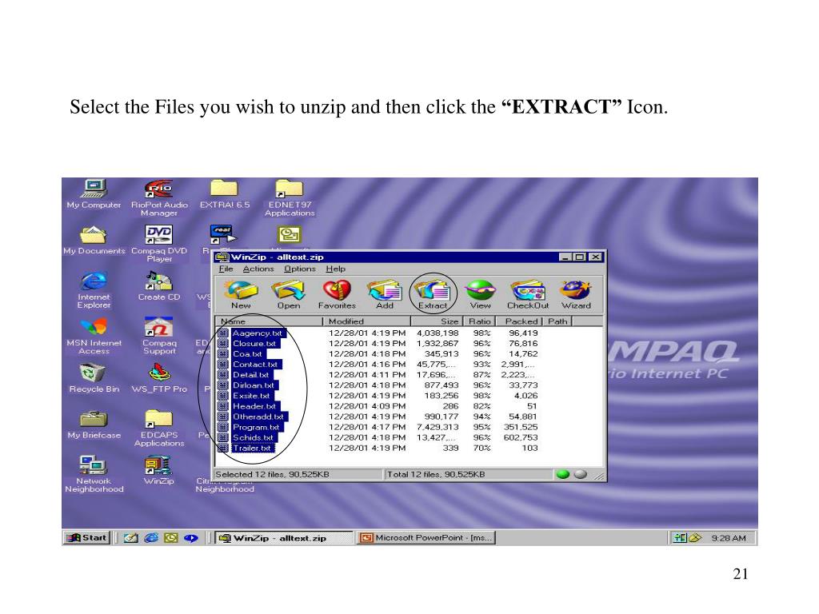Click the green status light in WinZip
Image resolution: width=819 pixels, height=614 pixels.
pos(562,474)
